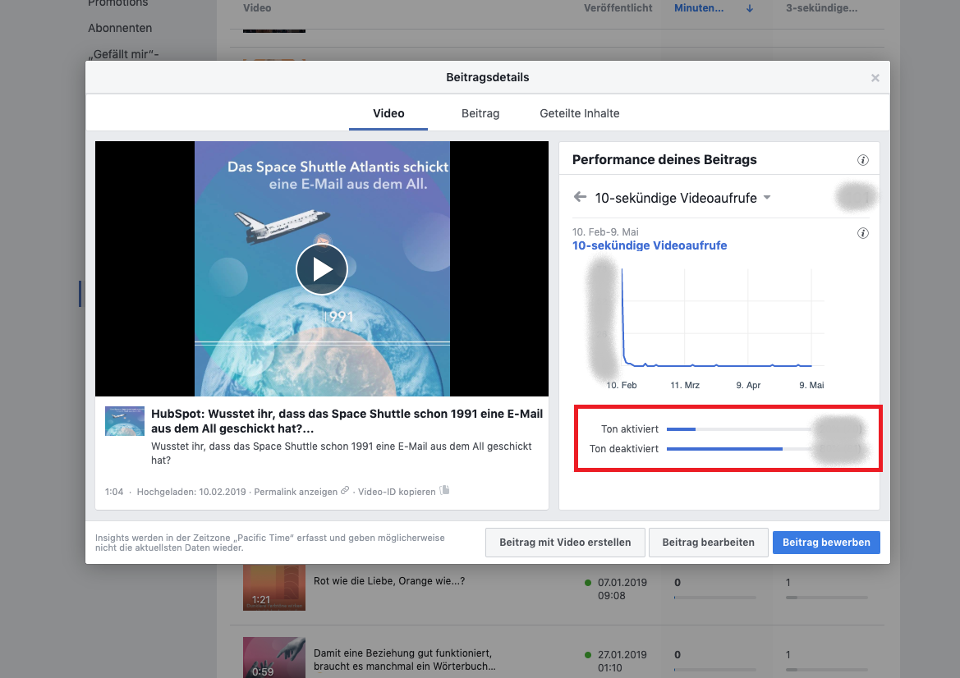This screenshot has height=678, width=960.
Task: Click the 9. Mai chart axis label
Action: (x=811, y=386)
